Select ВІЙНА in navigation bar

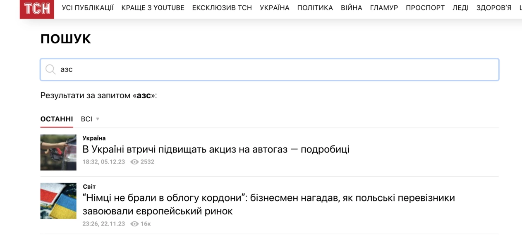pyautogui.click(x=352, y=8)
